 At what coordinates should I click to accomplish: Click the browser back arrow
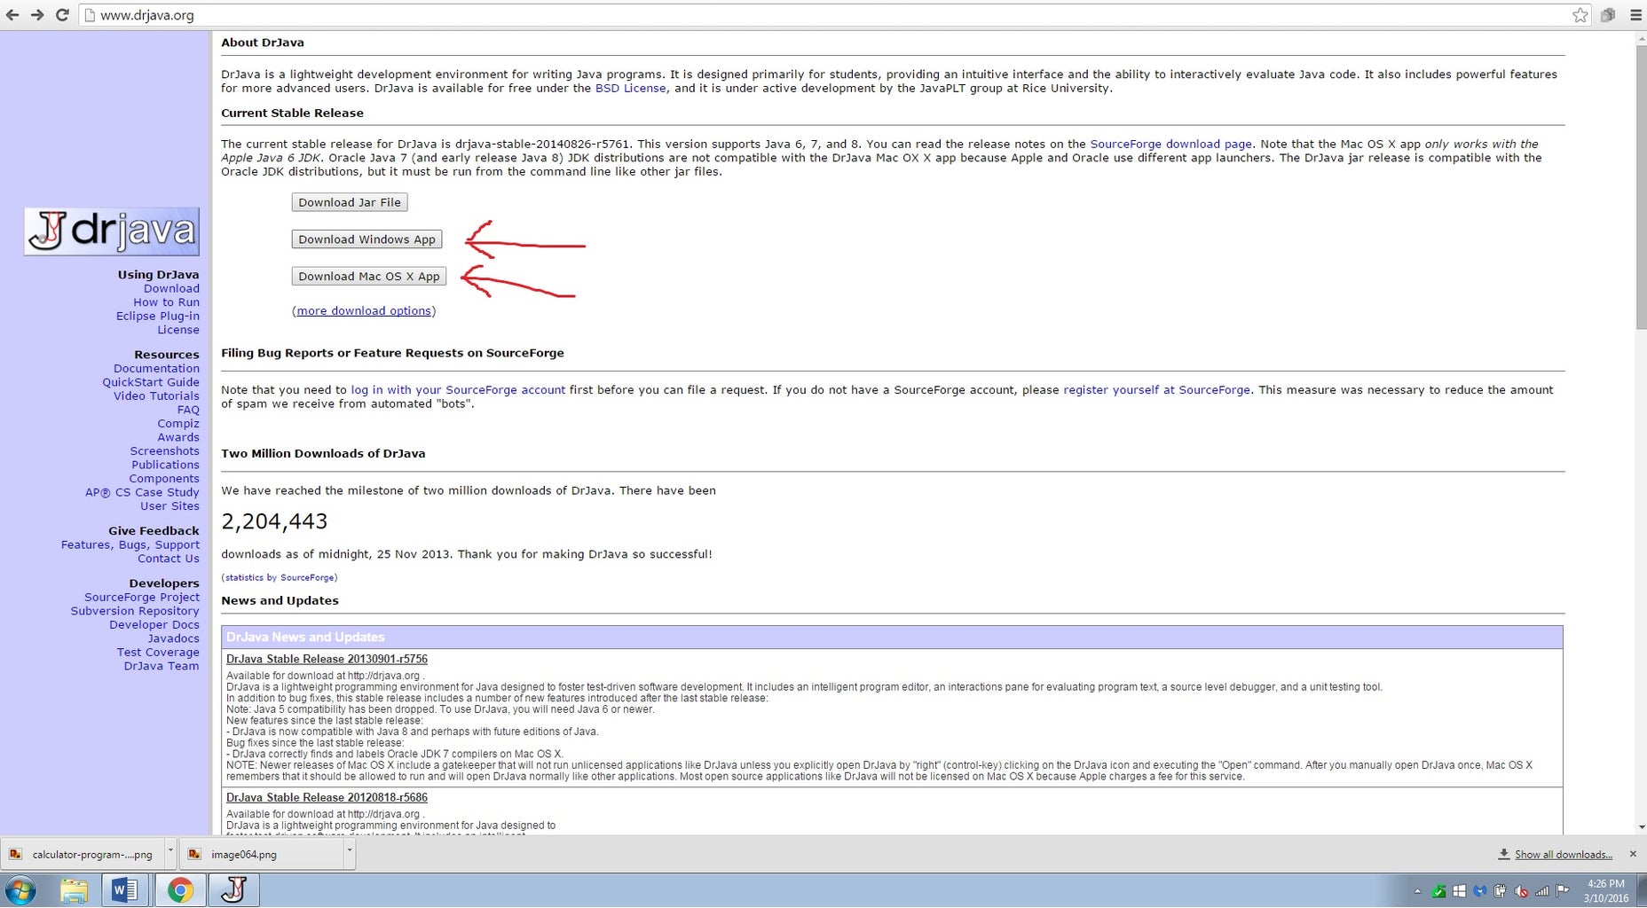(x=12, y=15)
